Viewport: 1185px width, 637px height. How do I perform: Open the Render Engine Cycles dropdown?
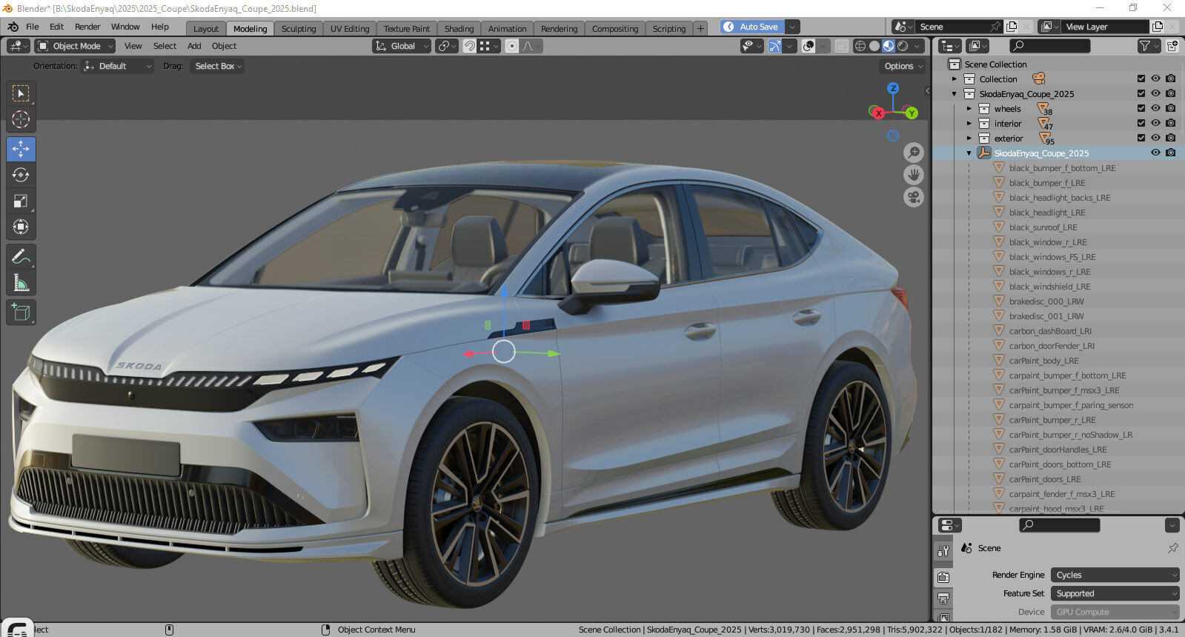coord(1115,575)
